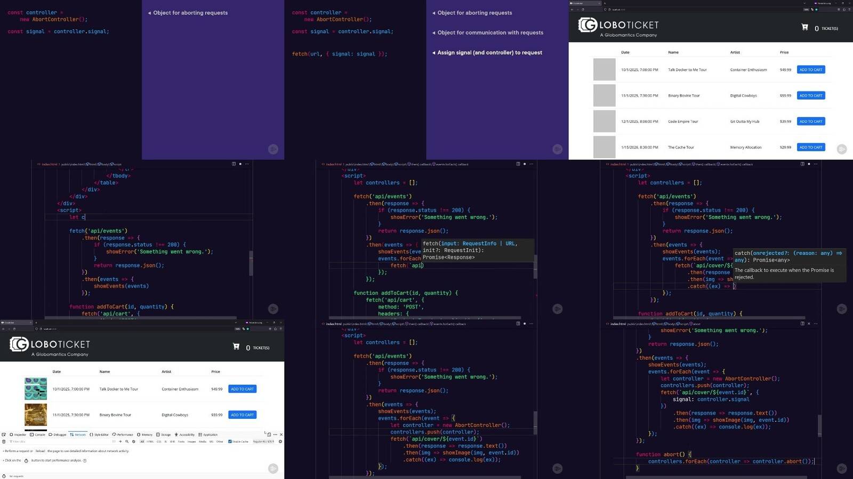Click the 'Memory Allocation' artist cell

click(746, 147)
